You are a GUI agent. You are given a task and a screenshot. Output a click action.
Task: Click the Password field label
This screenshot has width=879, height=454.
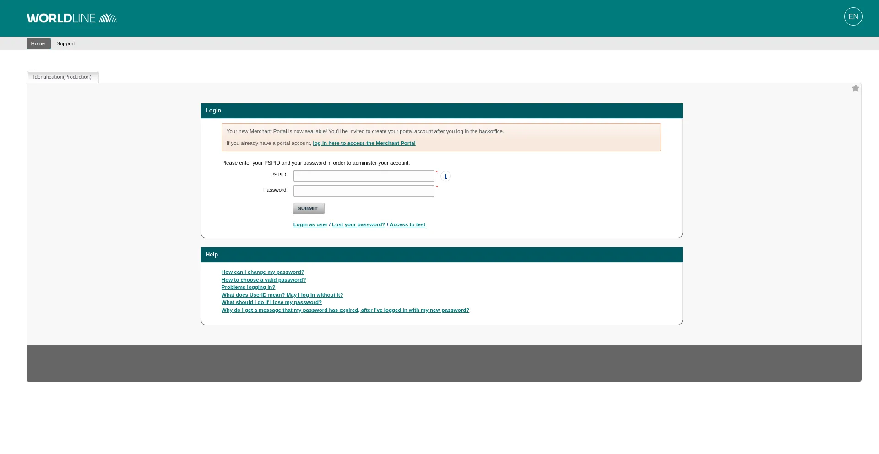click(275, 190)
